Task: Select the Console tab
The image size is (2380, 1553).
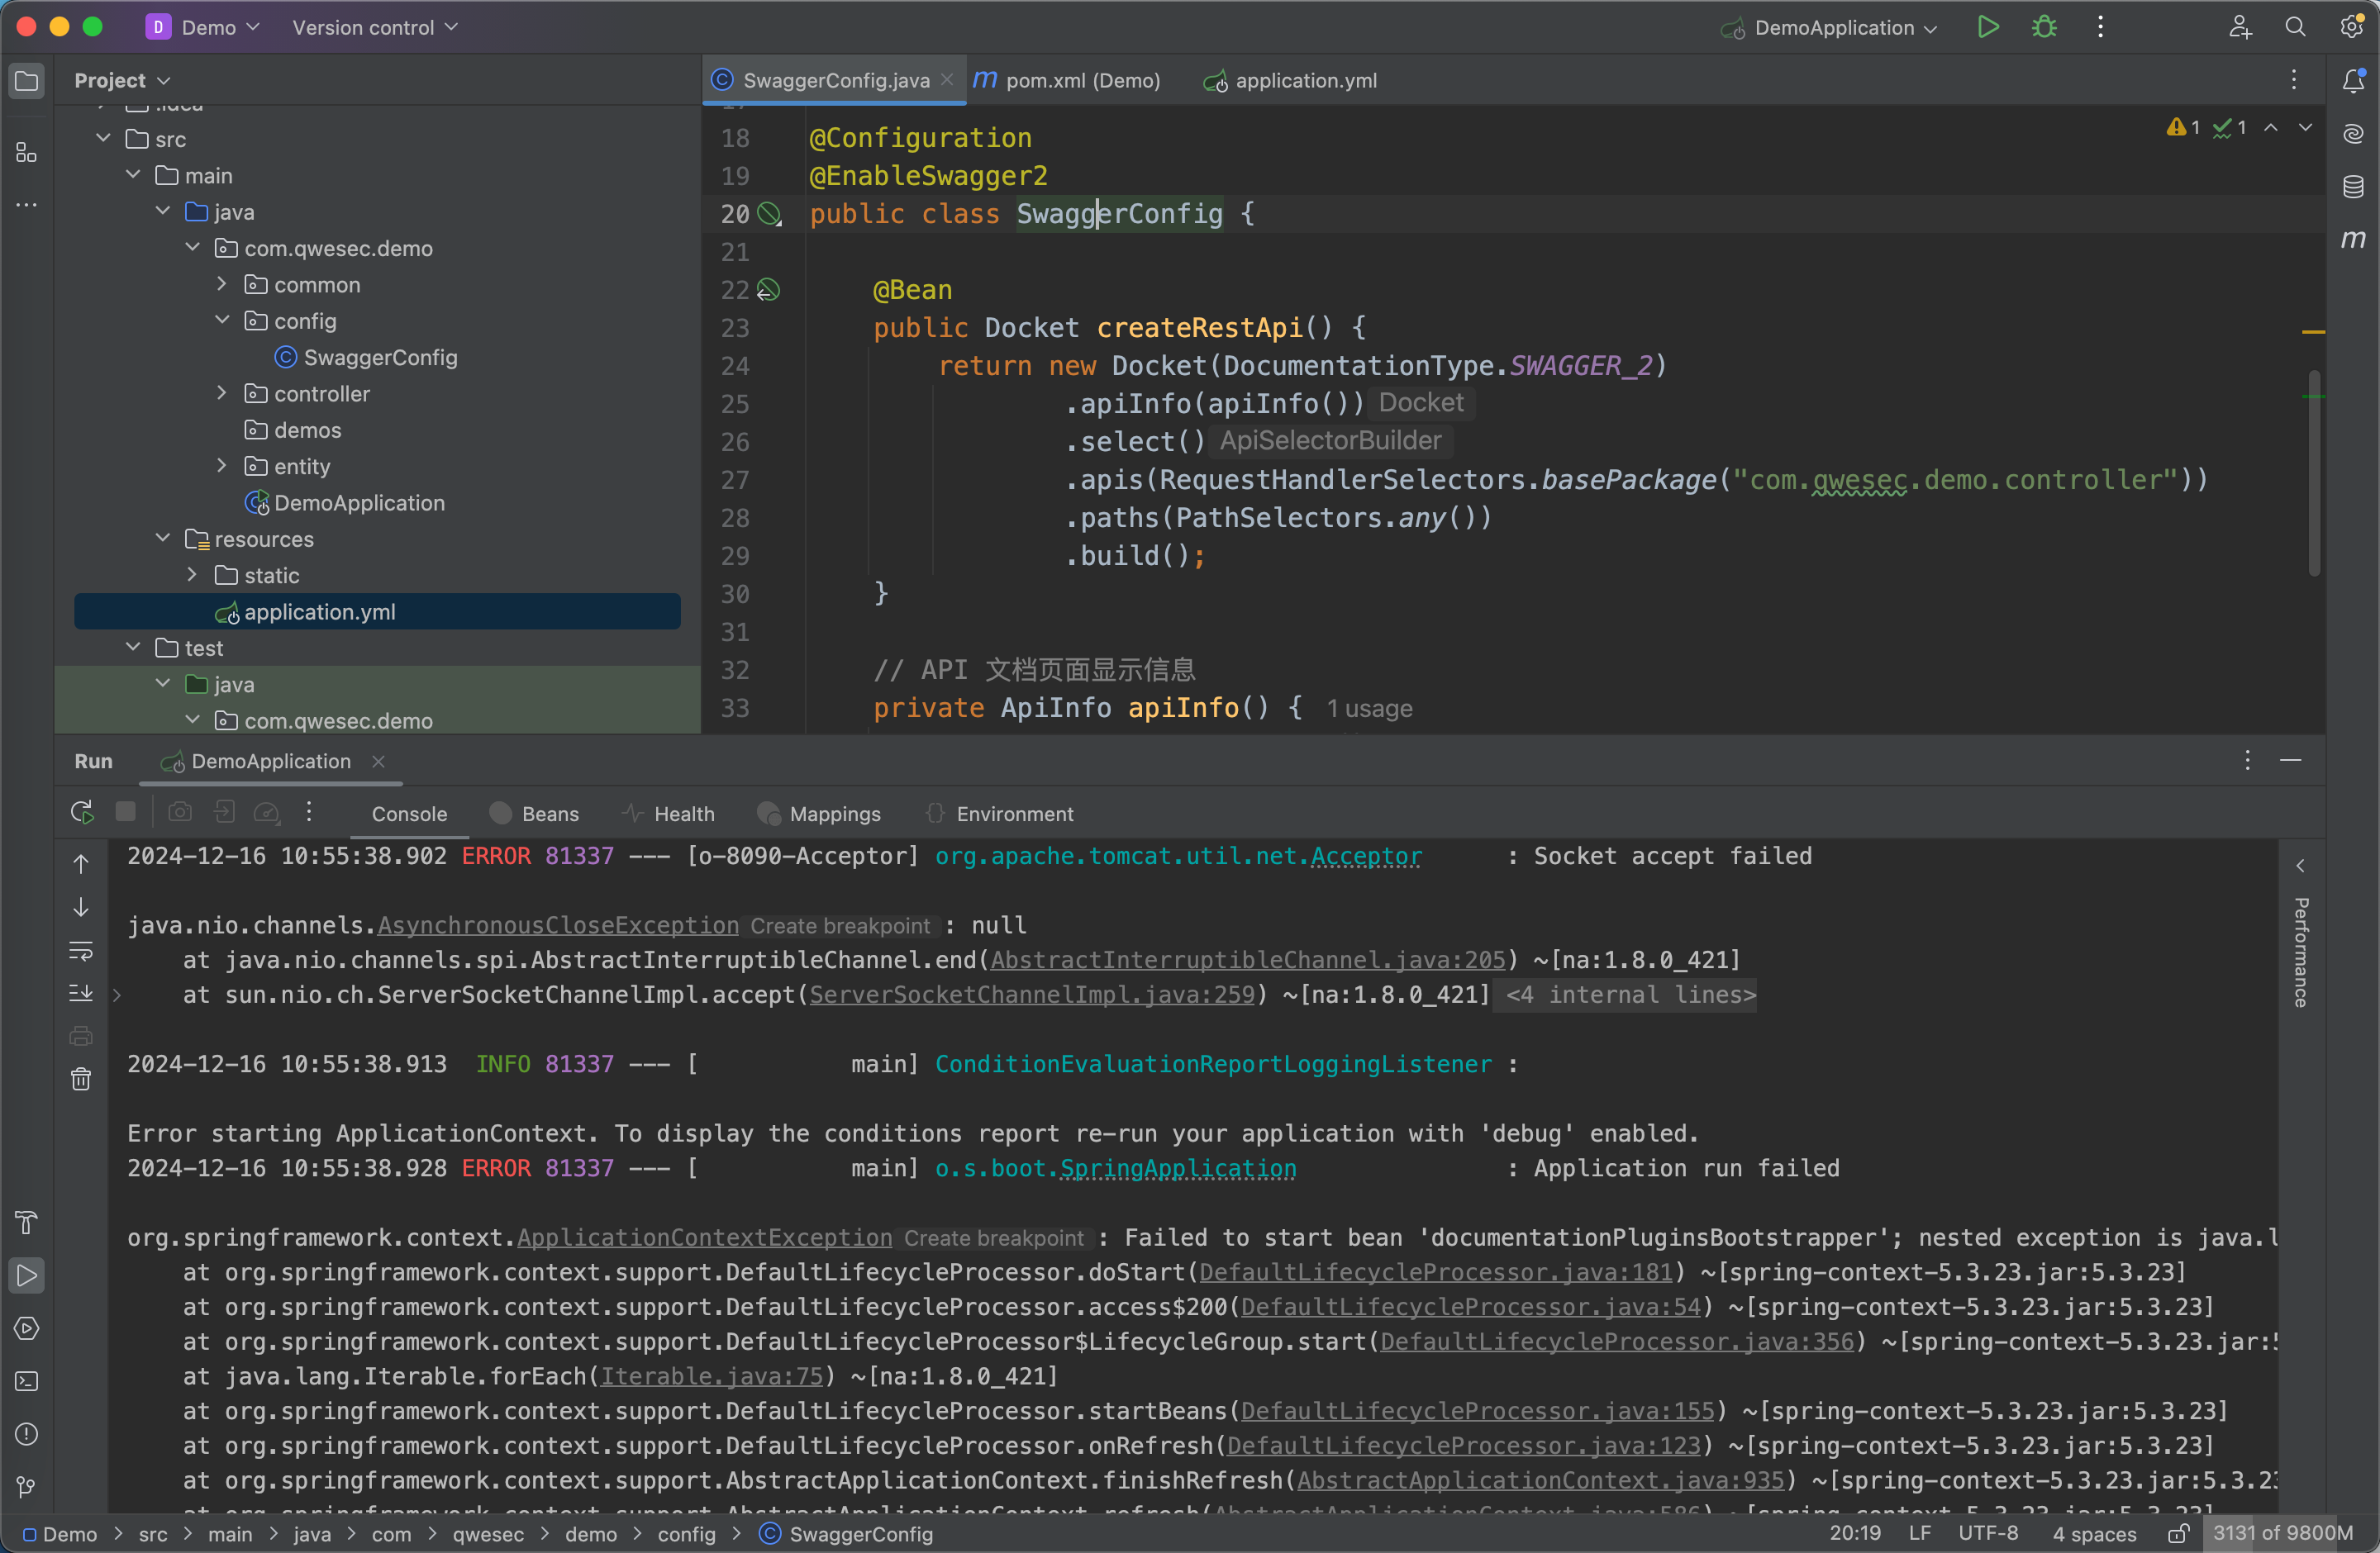Action: (x=409, y=814)
